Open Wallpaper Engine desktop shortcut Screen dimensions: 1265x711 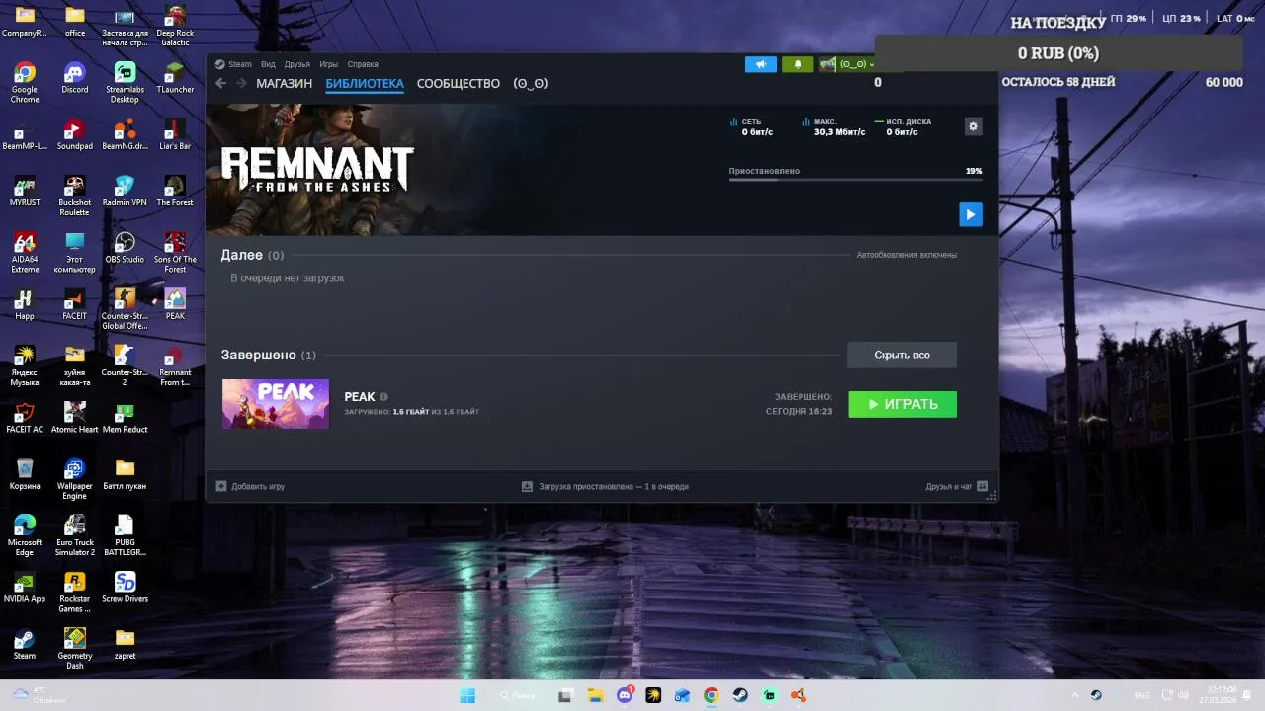pyautogui.click(x=74, y=479)
